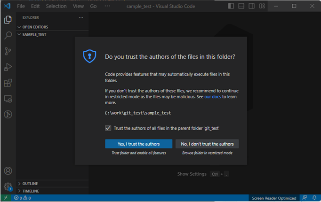
Task: Open Customize Layout icon
Action: coord(262,6)
